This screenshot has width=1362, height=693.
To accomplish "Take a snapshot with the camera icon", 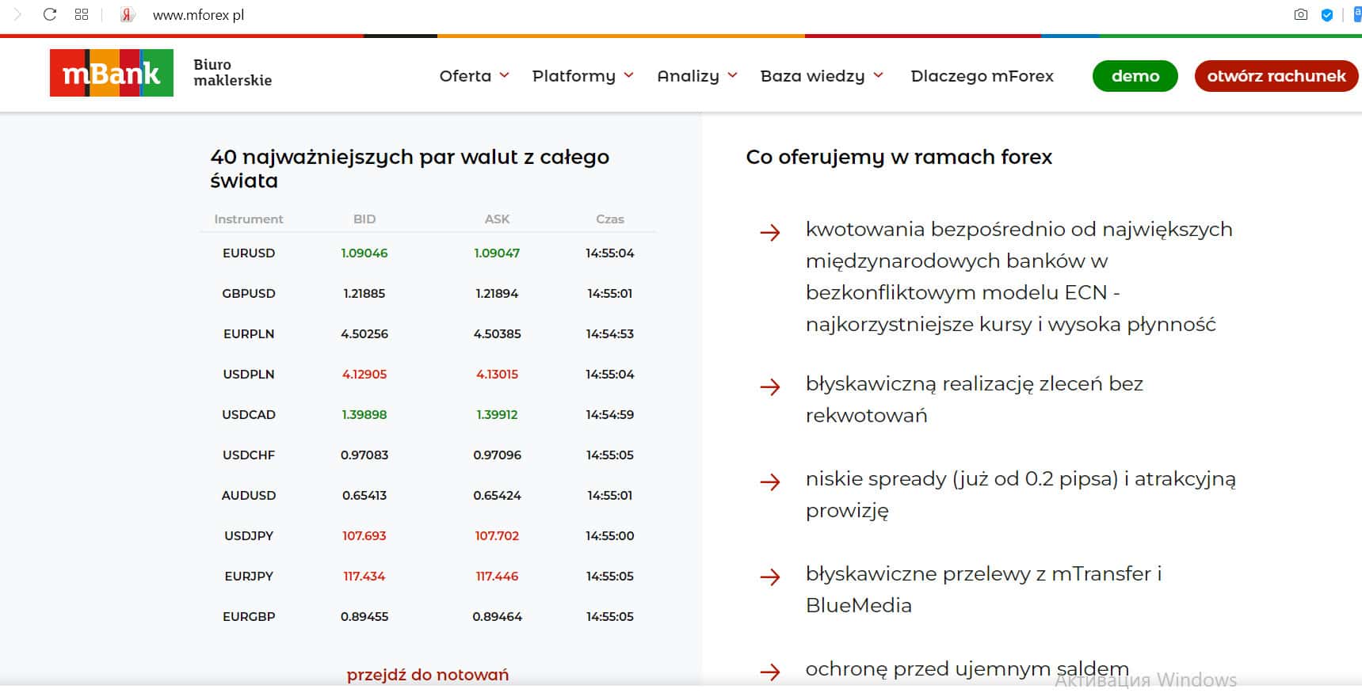I will [x=1301, y=14].
